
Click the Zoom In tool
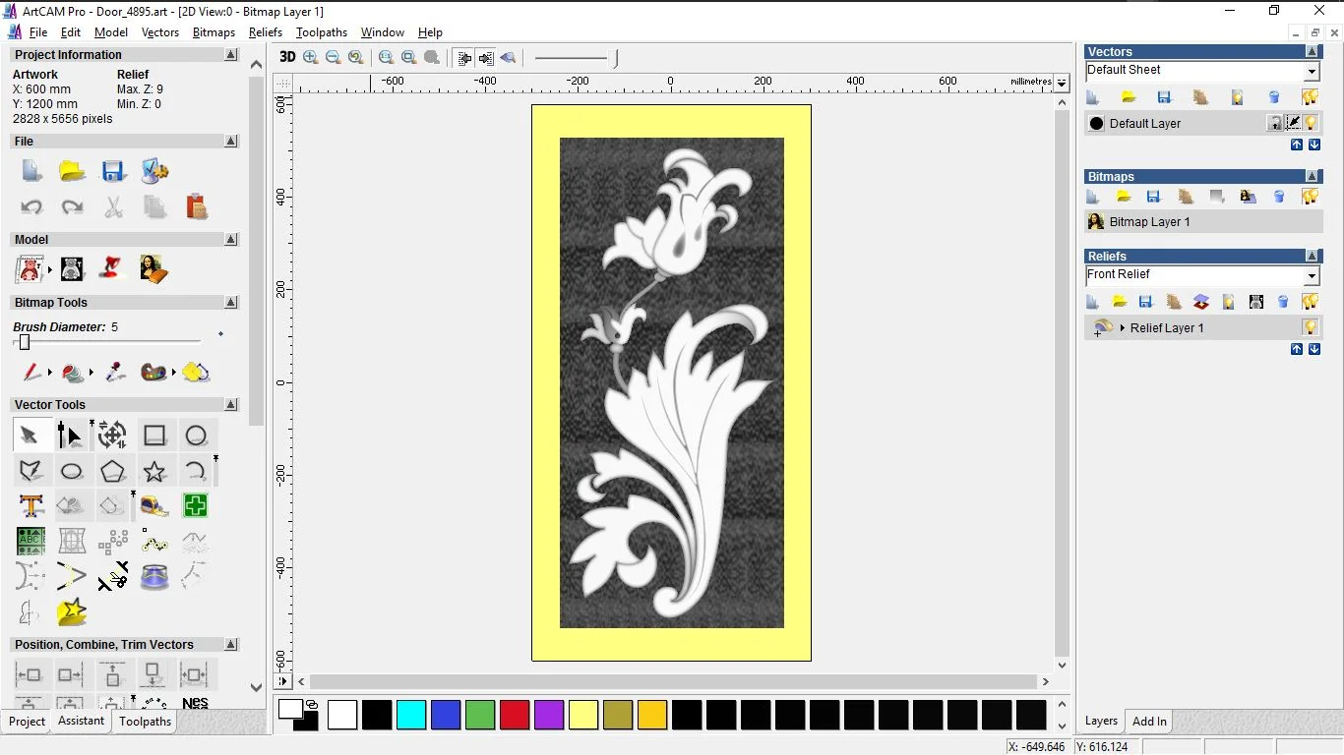pos(311,57)
